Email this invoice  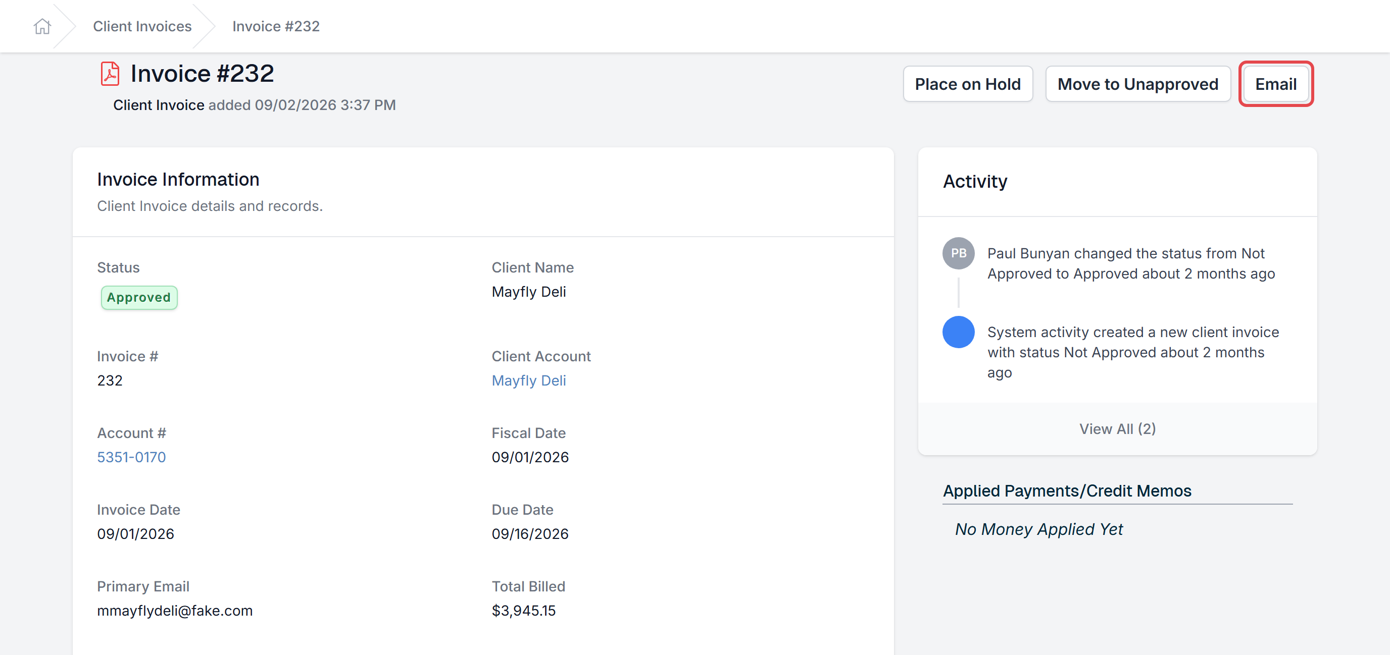coord(1276,84)
